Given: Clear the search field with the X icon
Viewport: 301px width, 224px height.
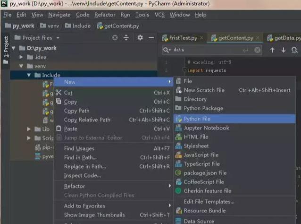Looking at the screenshot, I should [x=257, y=50].
